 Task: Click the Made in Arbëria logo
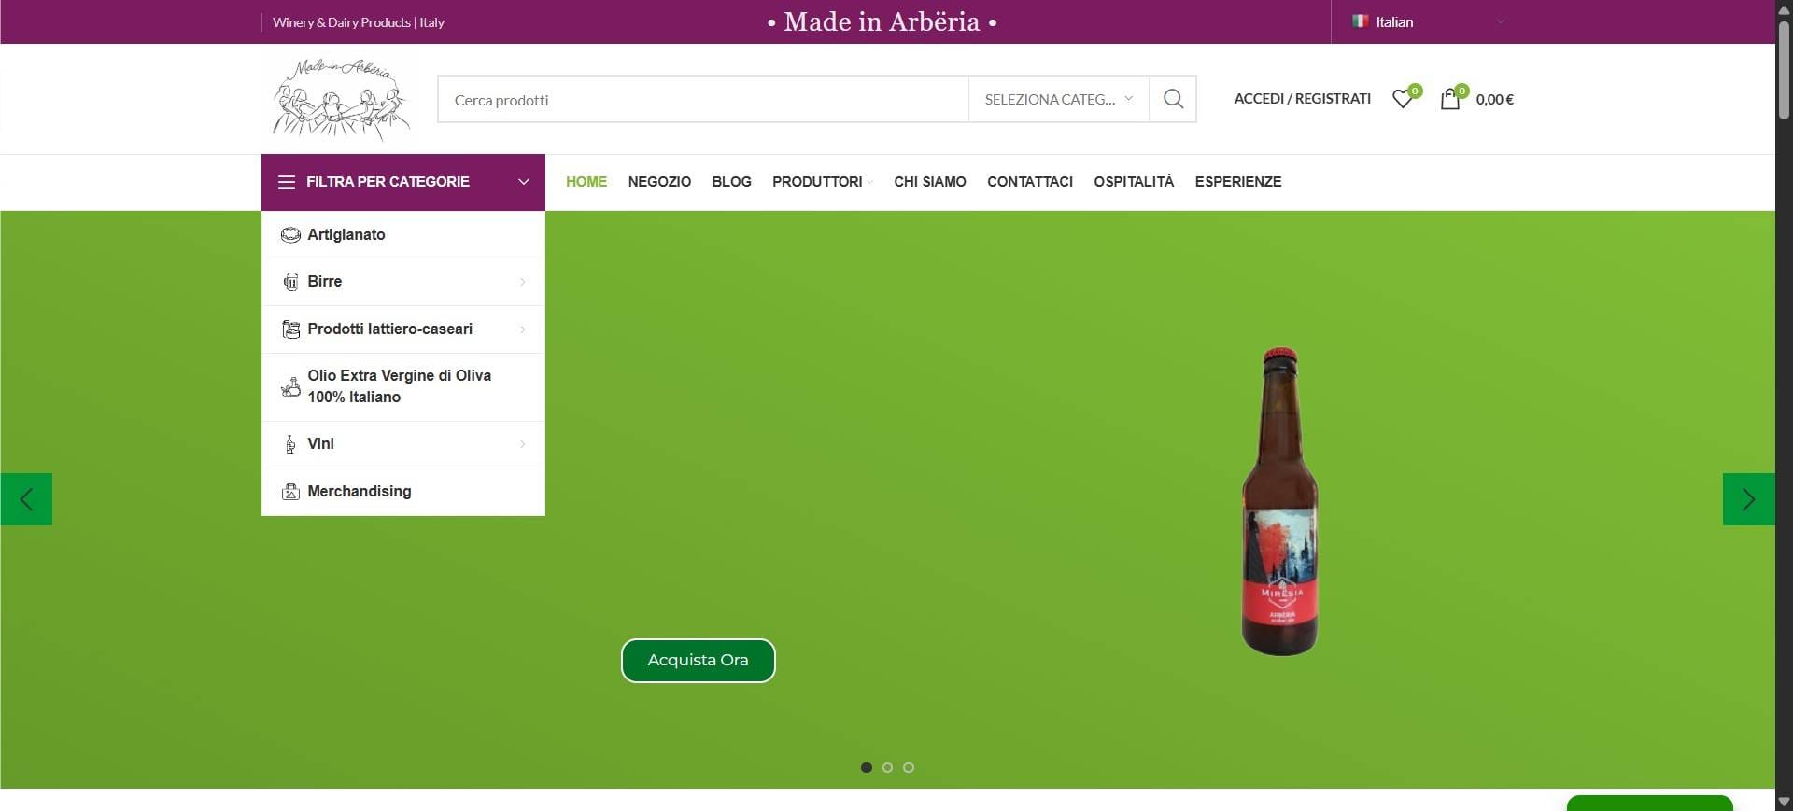coord(341,99)
